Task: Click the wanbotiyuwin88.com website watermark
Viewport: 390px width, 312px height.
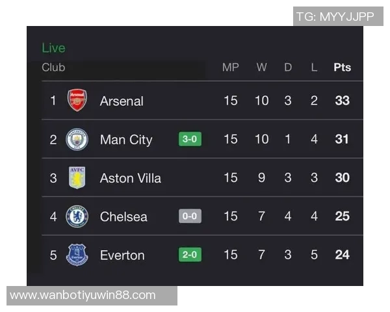Action: (83, 296)
